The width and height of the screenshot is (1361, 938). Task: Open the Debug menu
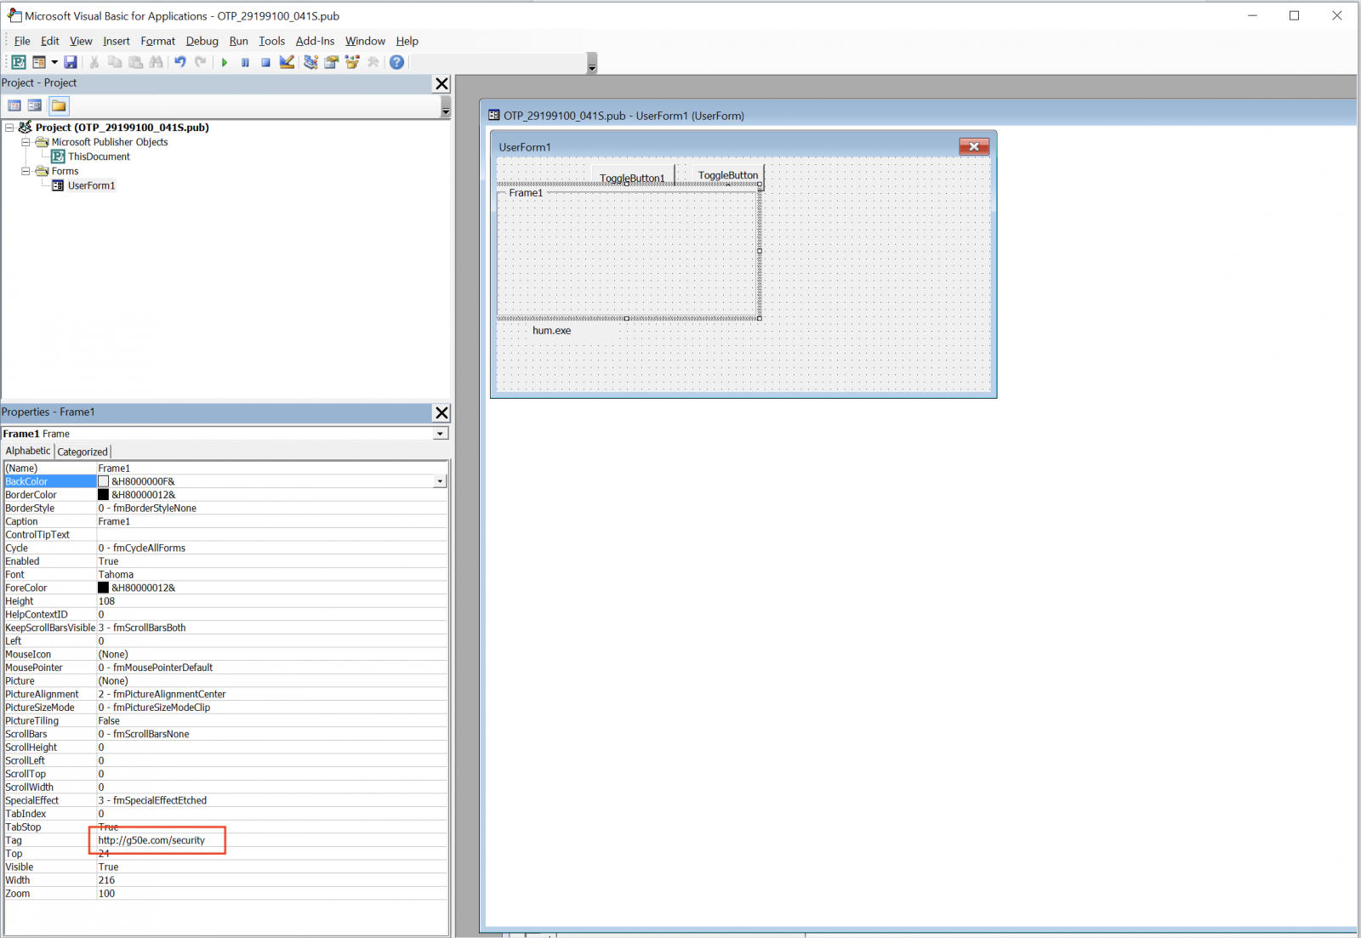pos(202,41)
